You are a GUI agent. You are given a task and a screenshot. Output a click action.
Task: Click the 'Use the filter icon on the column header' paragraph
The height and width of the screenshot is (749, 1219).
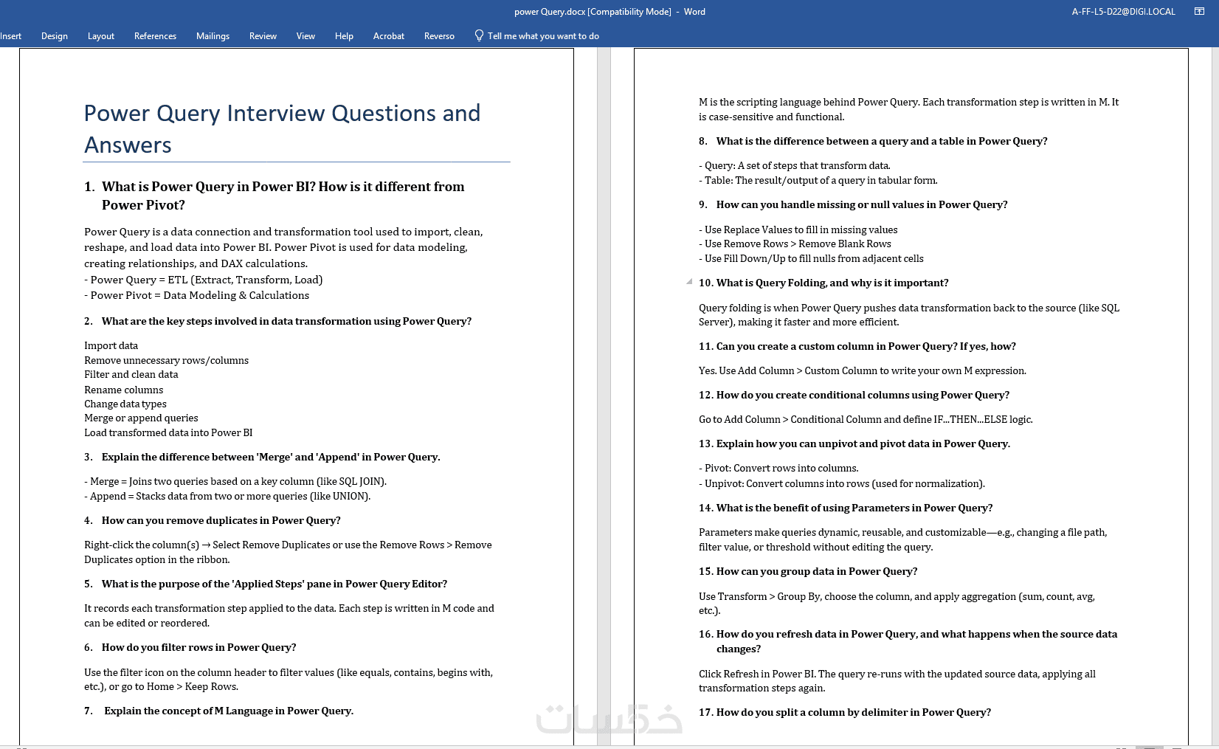tap(289, 679)
